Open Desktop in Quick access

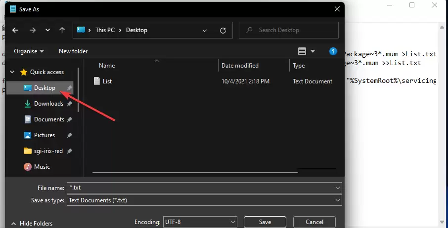click(40, 88)
